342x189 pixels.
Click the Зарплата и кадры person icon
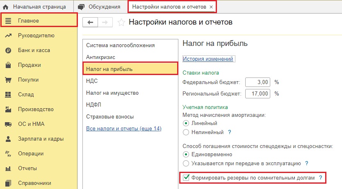click(8, 139)
